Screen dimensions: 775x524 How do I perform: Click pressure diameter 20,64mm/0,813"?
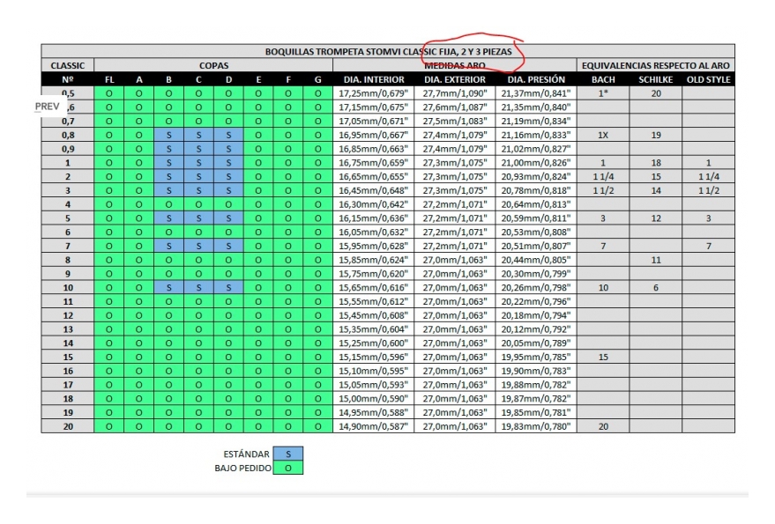[x=536, y=204]
